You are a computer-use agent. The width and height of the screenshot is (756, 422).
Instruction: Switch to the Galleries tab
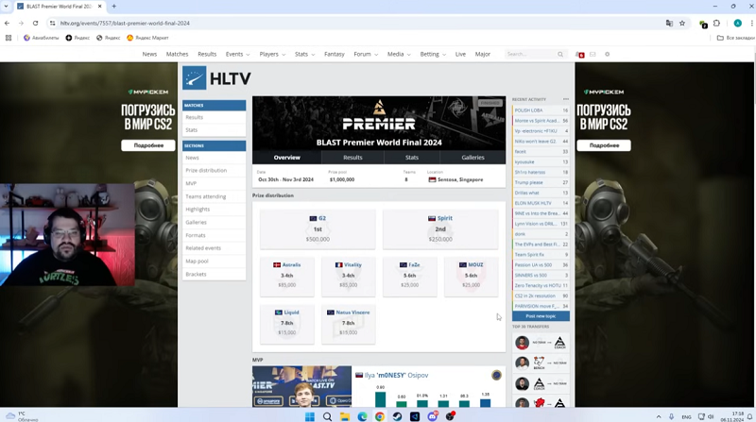tap(473, 158)
